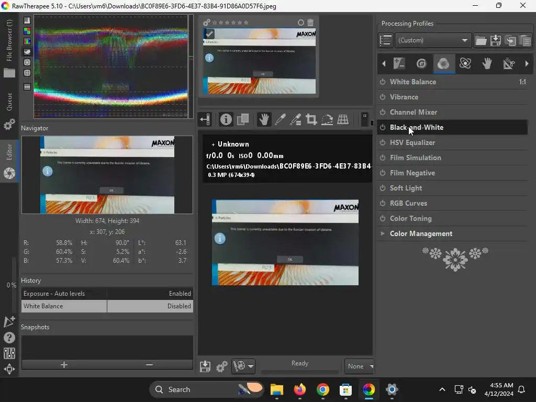This screenshot has width=536, height=402.
Task: Enable the Vibrance tool power button
Action: tap(383, 97)
